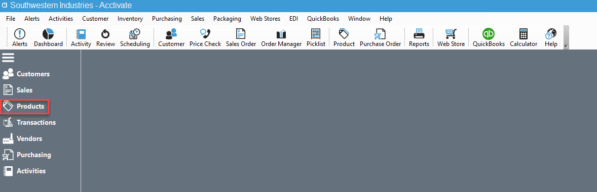The height and width of the screenshot is (192, 597).
Task: Select Sales in the sidebar
Action: click(18, 90)
